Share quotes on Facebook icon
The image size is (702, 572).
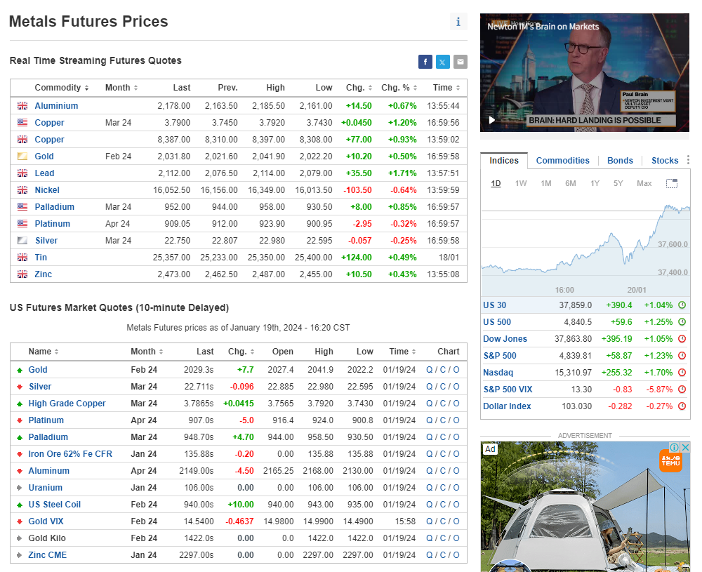tap(425, 62)
